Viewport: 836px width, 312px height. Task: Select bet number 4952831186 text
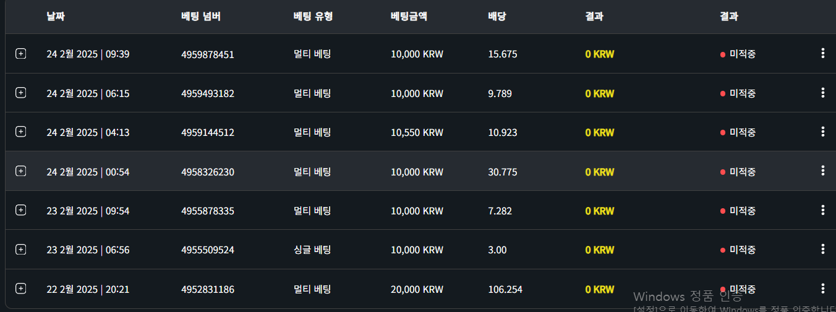click(208, 289)
